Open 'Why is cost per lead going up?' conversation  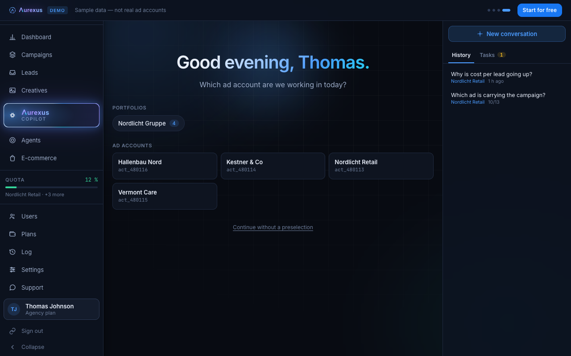point(507,77)
